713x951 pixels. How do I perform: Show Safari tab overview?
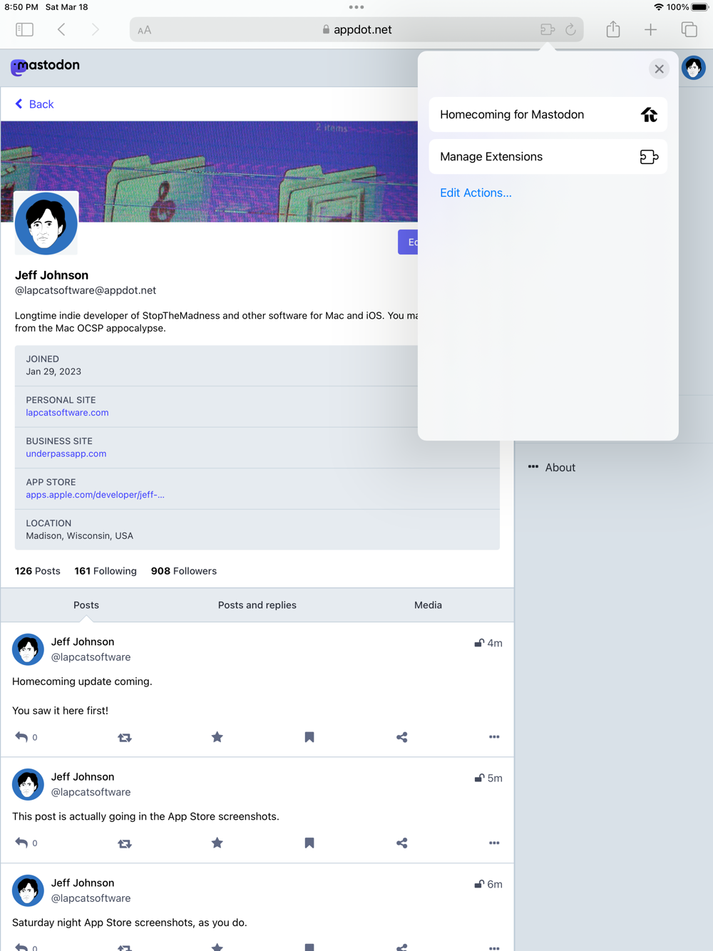689,29
